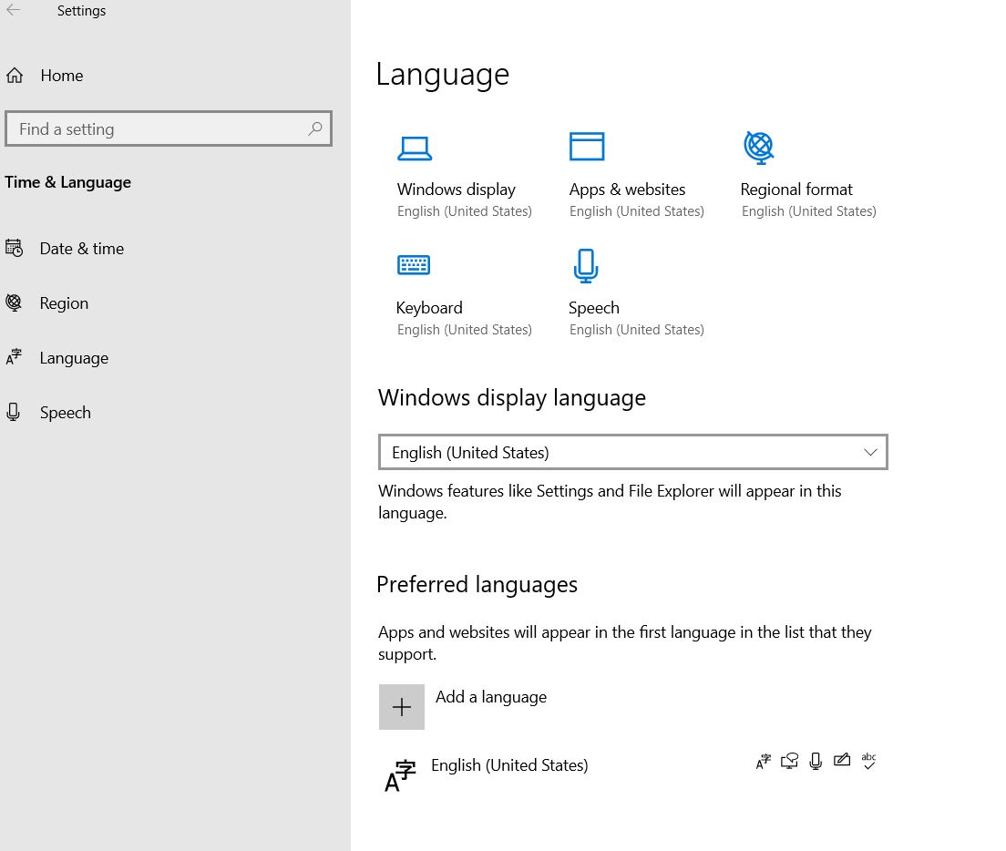Click the Settings window title text
The height and width of the screenshot is (851, 1006).
[x=81, y=11]
